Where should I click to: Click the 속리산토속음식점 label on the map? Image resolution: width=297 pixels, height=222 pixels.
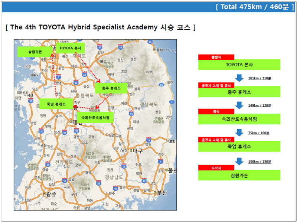[95, 117]
